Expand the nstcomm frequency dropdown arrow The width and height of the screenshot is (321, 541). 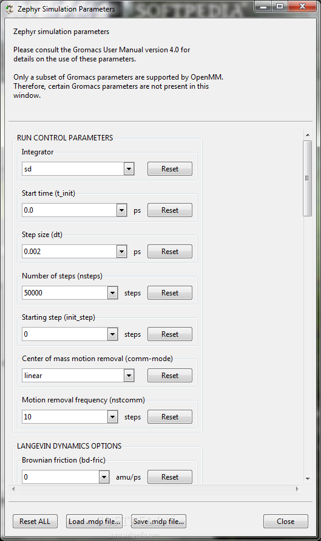113,417
